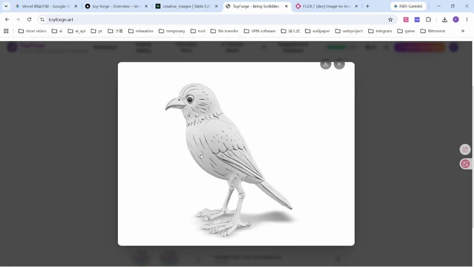Open the Apps grid in bookmarks bar

pos(6,31)
